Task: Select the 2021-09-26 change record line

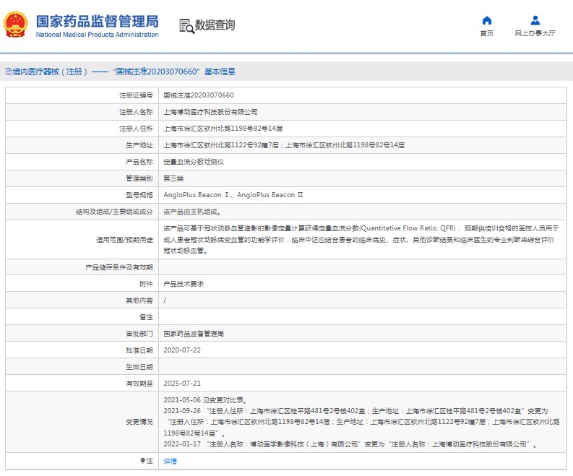Action: 361,422
